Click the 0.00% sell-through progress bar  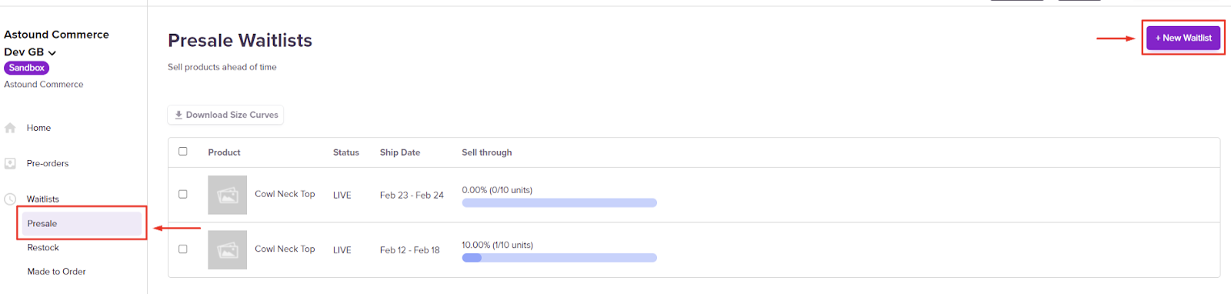coord(559,203)
